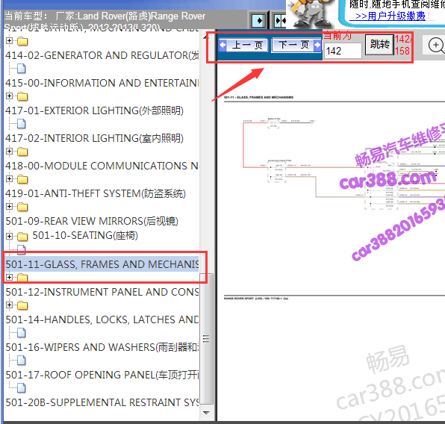This screenshot has width=445, height=424.
Task: Click the folder icon above 417-01-EXTERIOR LIGHTING
Action: pyautogui.click(x=22, y=96)
